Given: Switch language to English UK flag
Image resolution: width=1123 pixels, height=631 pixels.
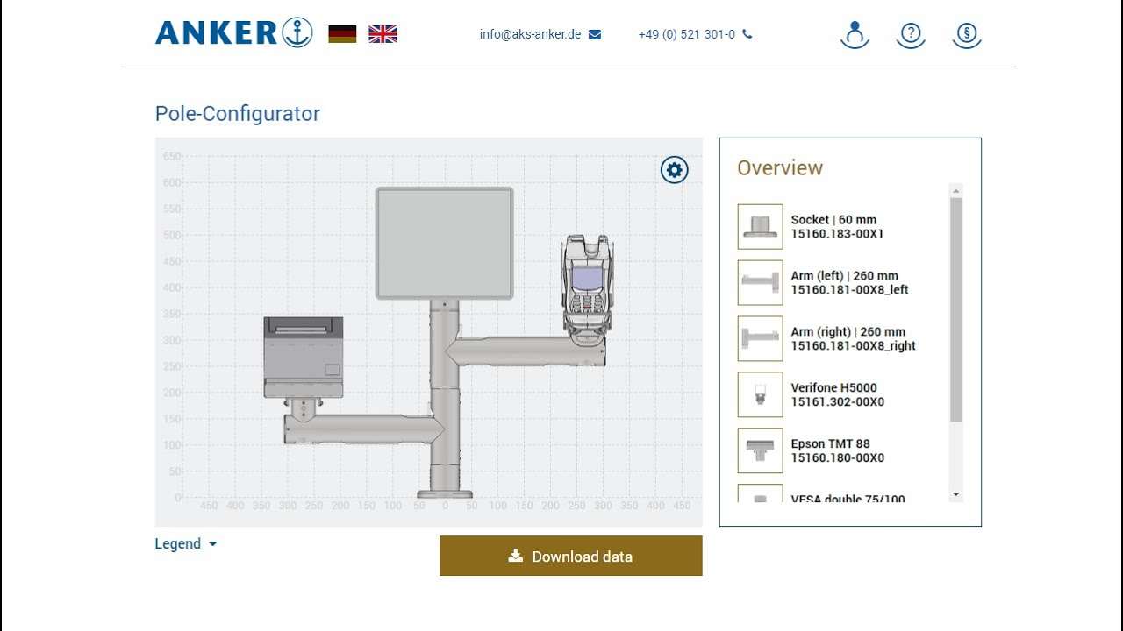Looking at the screenshot, I should 383,34.
